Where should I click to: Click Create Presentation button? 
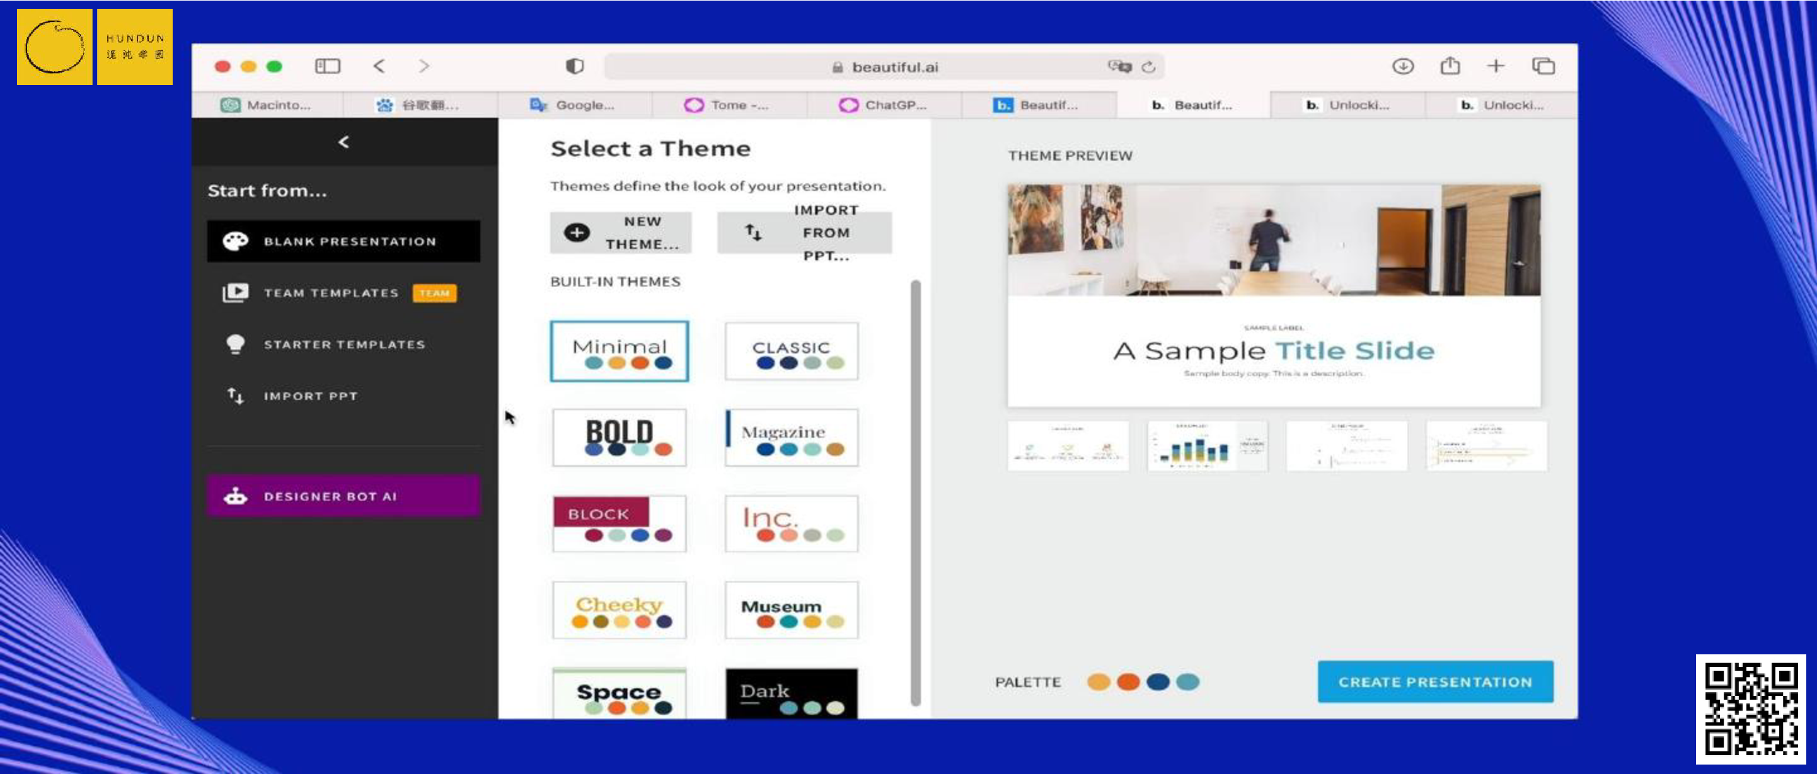pyautogui.click(x=1436, y=681)
